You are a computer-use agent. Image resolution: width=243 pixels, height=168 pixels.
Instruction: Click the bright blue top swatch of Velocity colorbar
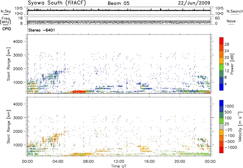[221, 103]
